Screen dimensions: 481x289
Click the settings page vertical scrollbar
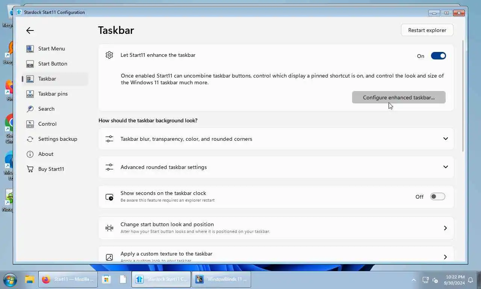463,96
